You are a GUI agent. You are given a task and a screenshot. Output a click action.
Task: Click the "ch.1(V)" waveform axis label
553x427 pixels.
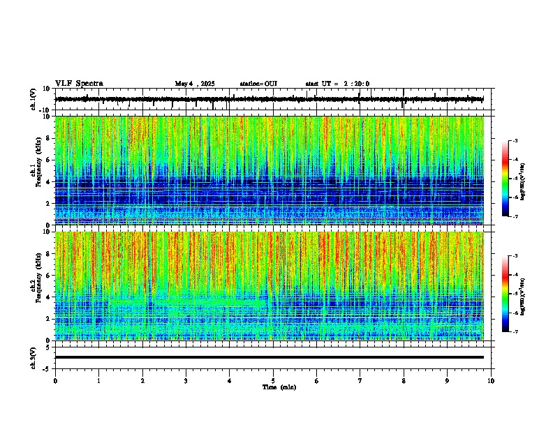(34, 99)
